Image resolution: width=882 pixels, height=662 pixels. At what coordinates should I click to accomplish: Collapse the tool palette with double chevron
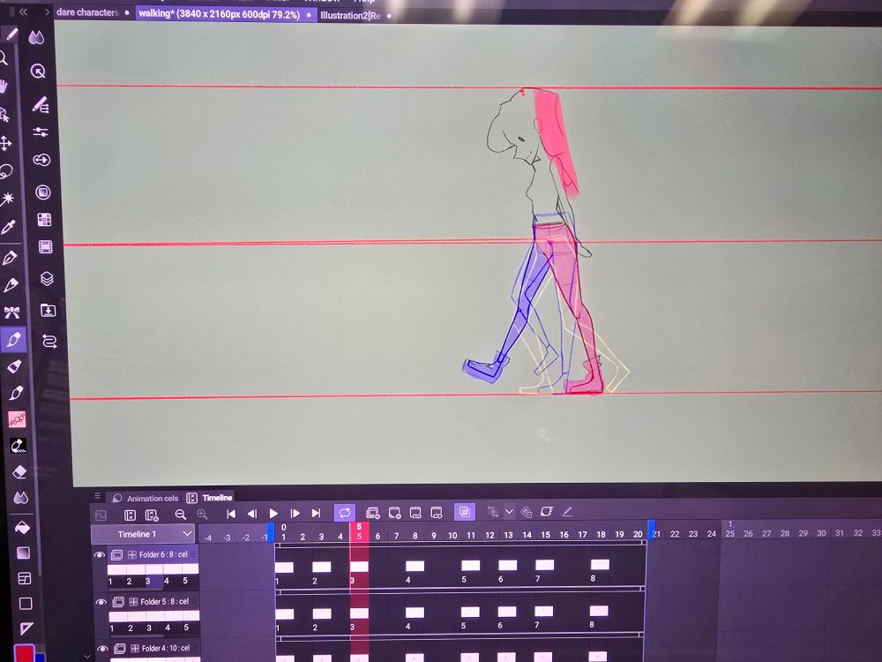(x=23, y=11)
